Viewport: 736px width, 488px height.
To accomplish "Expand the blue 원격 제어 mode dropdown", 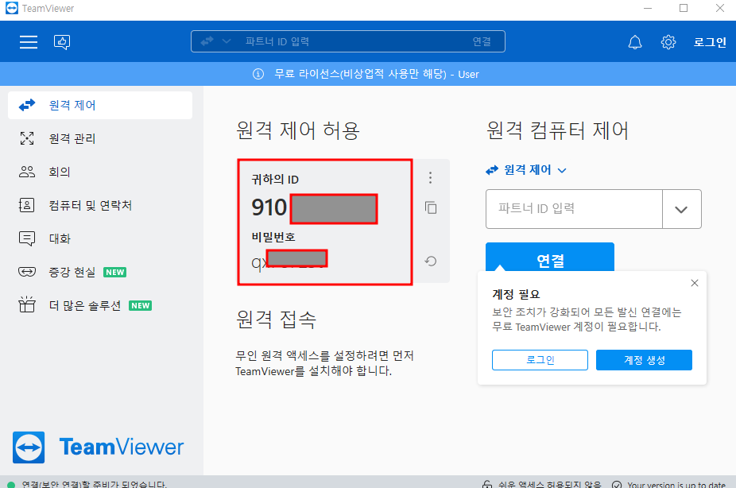I will click(526, 170).
